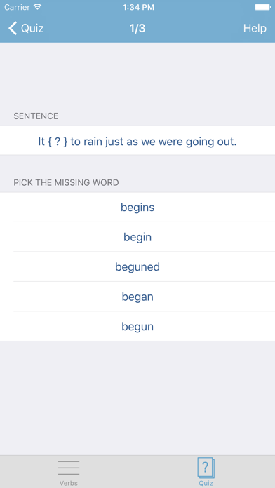Tap the SENTENCE section header
The width and height of the screenshot is (275, 488).
(36, 116)
